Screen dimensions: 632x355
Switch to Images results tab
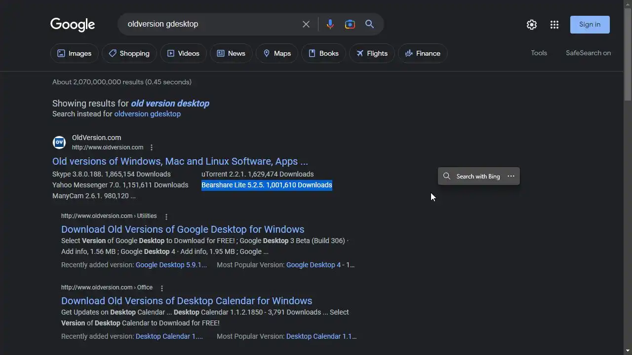[x=75, y=53]
